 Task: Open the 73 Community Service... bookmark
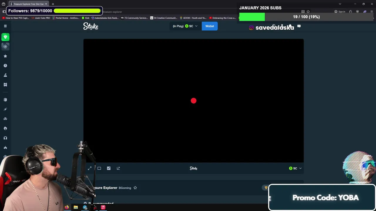pos(134,18)
